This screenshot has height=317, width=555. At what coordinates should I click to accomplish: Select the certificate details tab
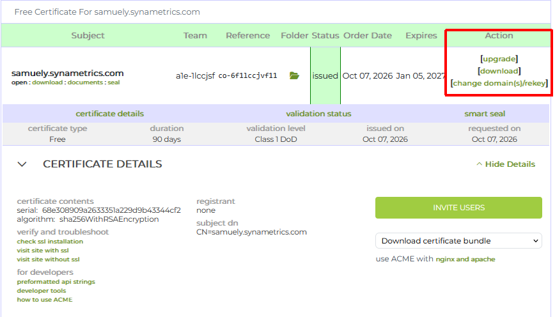(110, 114)
